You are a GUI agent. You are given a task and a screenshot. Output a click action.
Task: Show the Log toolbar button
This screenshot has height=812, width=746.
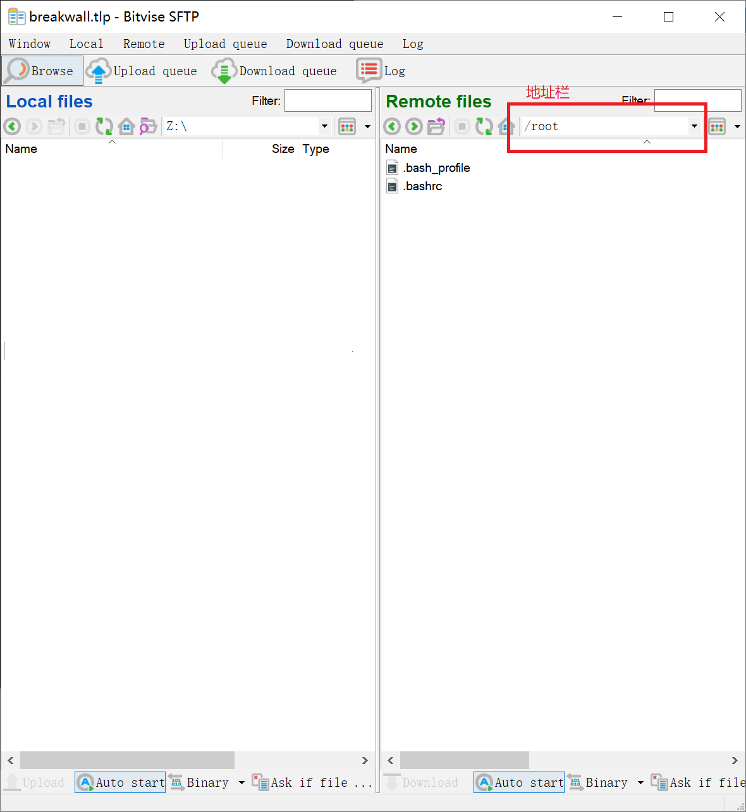pyautogui.click(x=381, y=71)
